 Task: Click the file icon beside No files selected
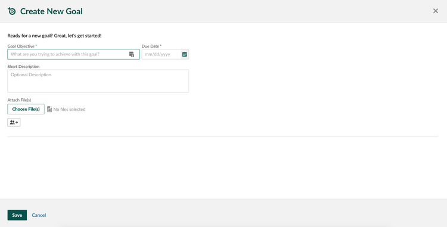(x=49, y=109)
